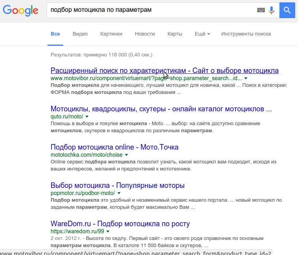Expand arrow next to motovibor.ru URL
Image resolution: width=298 pixels, height=255 pixels.
(246, 78)
